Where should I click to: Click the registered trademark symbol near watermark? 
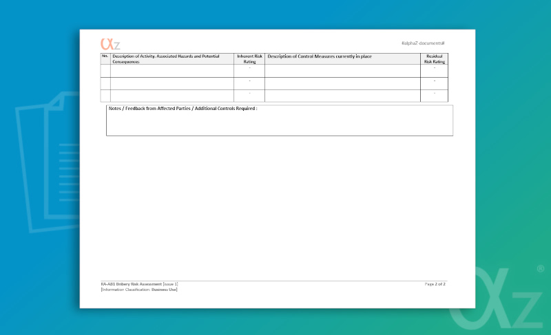[x=540, y=269]
